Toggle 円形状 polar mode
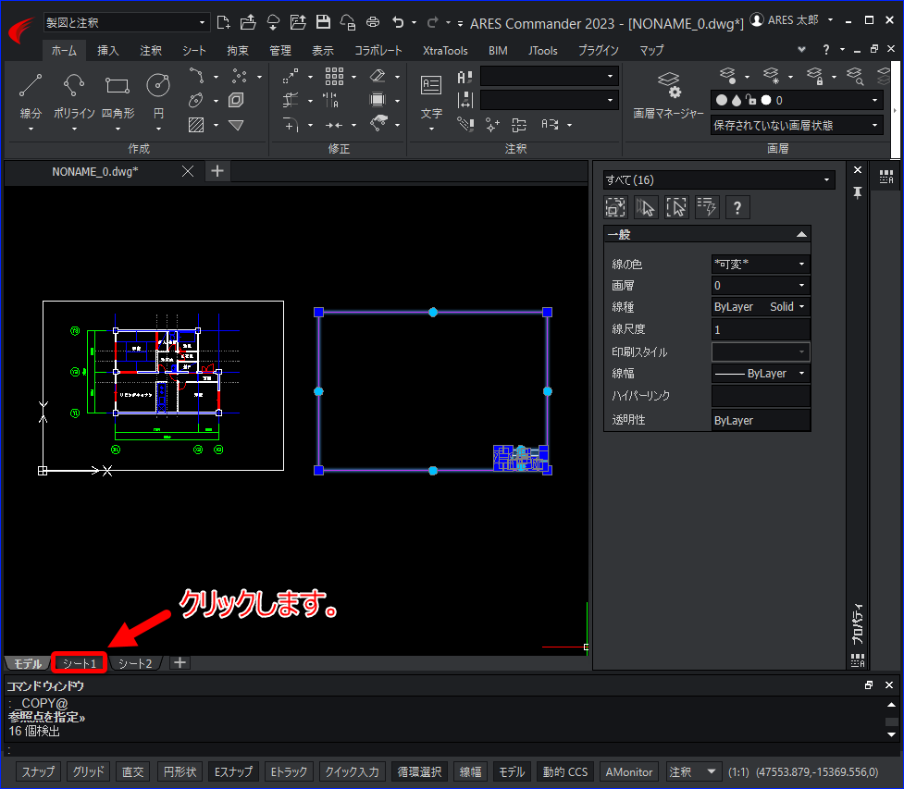 pos(180,771)
